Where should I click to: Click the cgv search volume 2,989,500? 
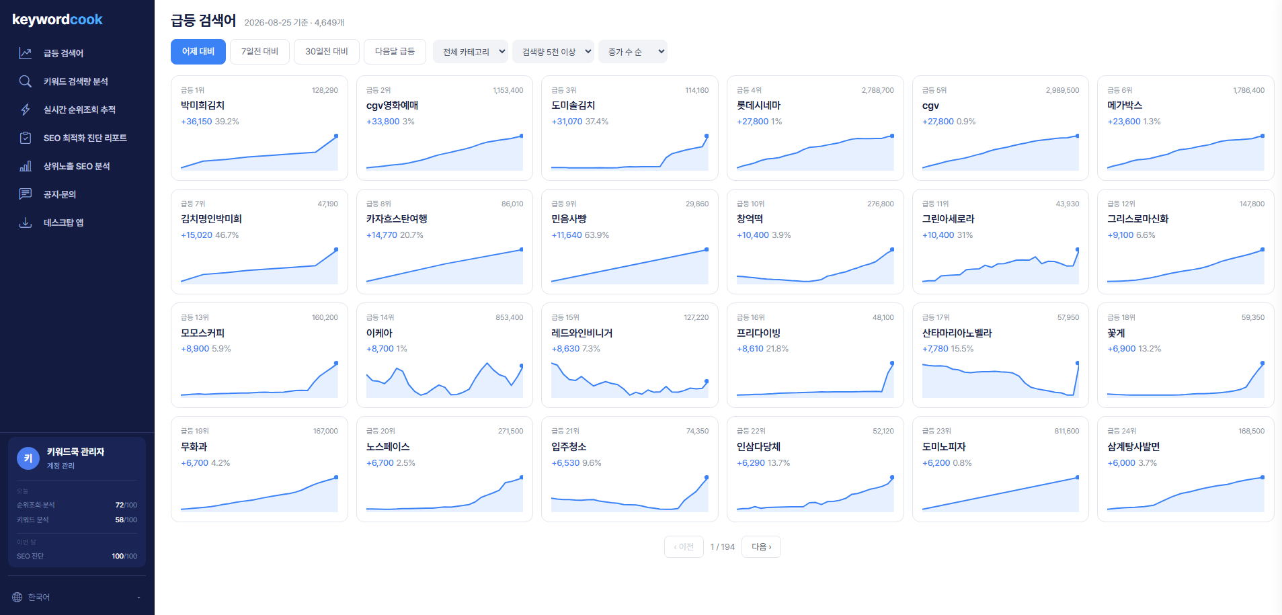click(1062, 90)
